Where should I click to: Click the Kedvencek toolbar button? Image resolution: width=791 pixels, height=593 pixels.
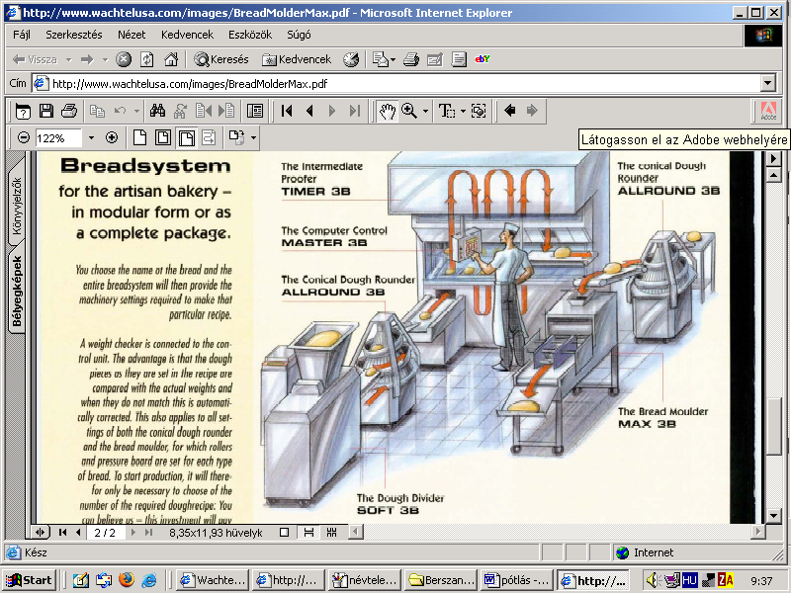[x=298, y=59]
